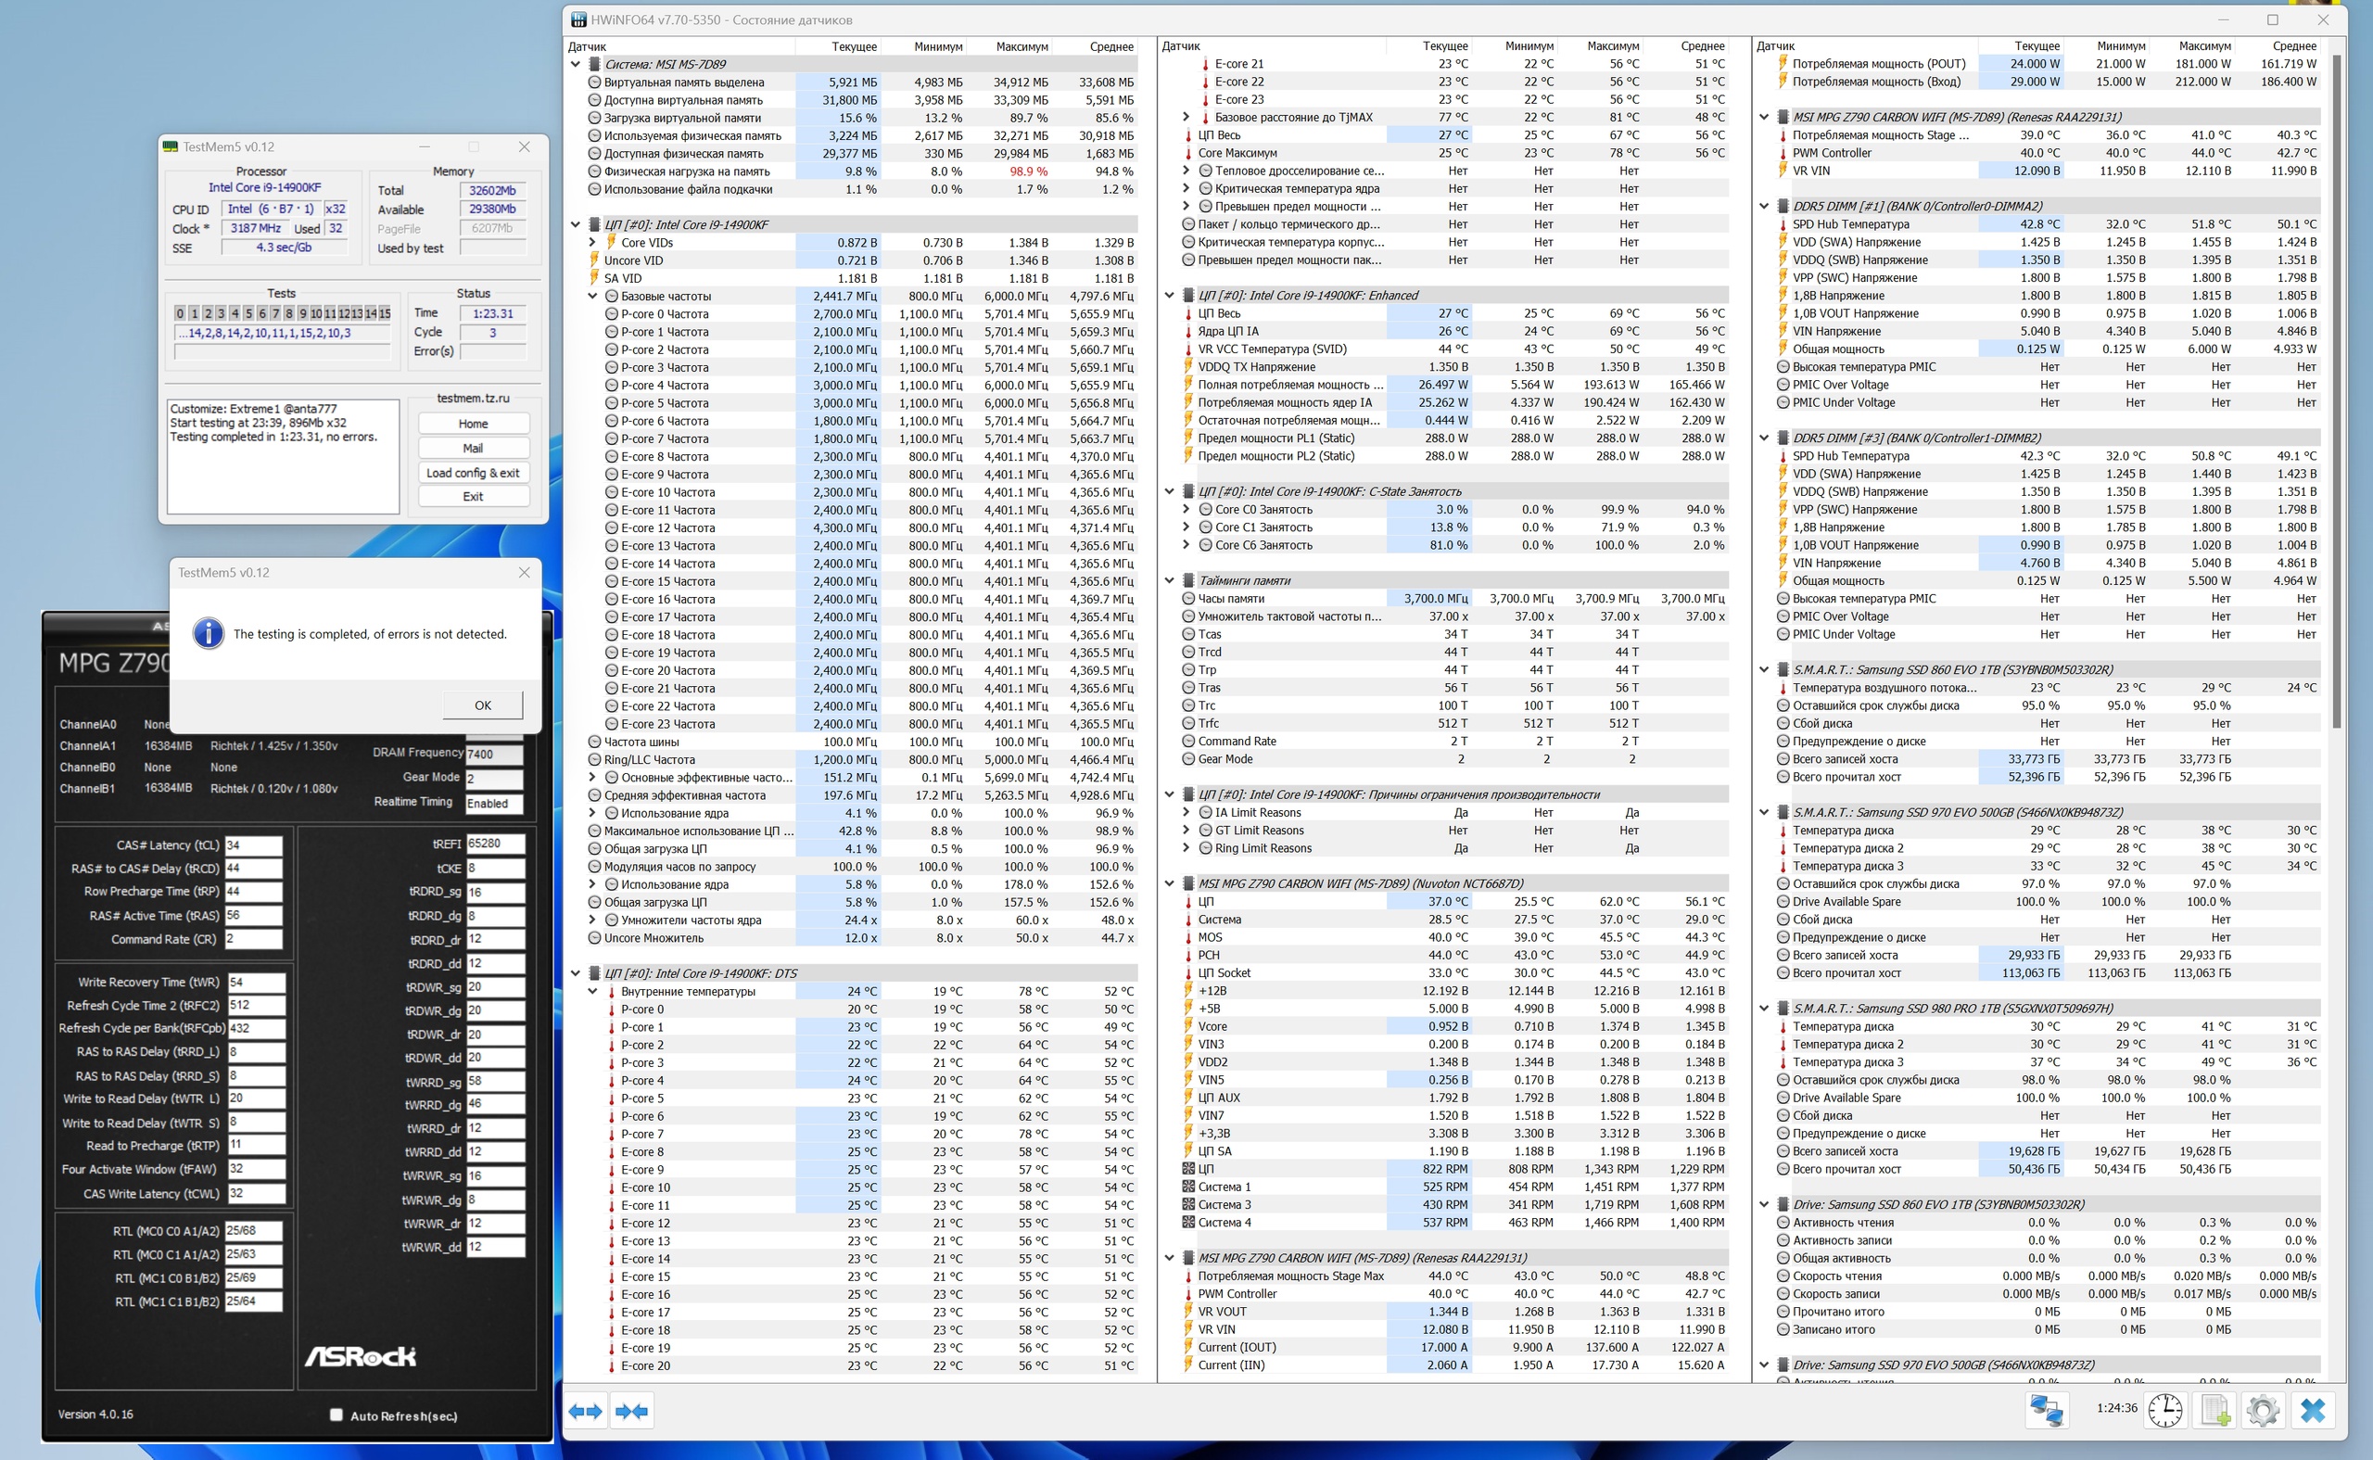Open testmem.tz.ru link label in TestMem5
This screenshot has width=2373, height=1460.
473,398
